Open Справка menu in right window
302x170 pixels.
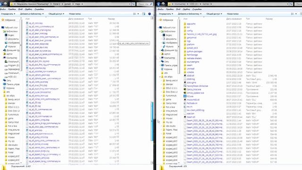tap(197, 9)
